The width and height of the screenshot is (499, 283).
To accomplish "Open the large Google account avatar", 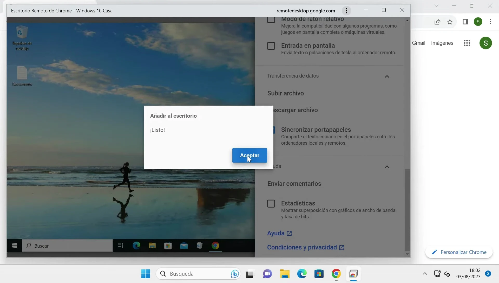I will tap(485, 43).
